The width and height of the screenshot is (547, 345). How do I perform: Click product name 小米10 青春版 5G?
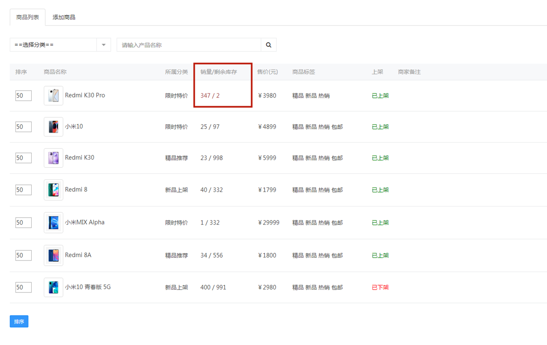pyautogui.click(x=88, y=287)
